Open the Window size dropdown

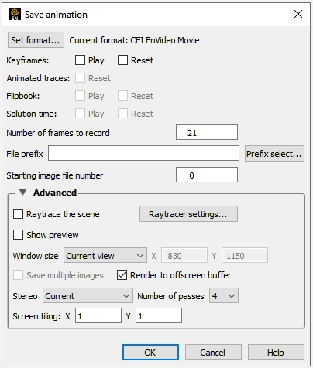105,256
